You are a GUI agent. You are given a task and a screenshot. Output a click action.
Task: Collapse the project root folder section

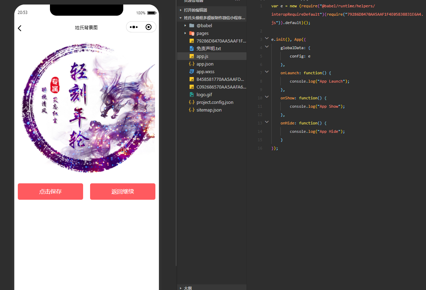pyautogui.click(x=214, y=18)
